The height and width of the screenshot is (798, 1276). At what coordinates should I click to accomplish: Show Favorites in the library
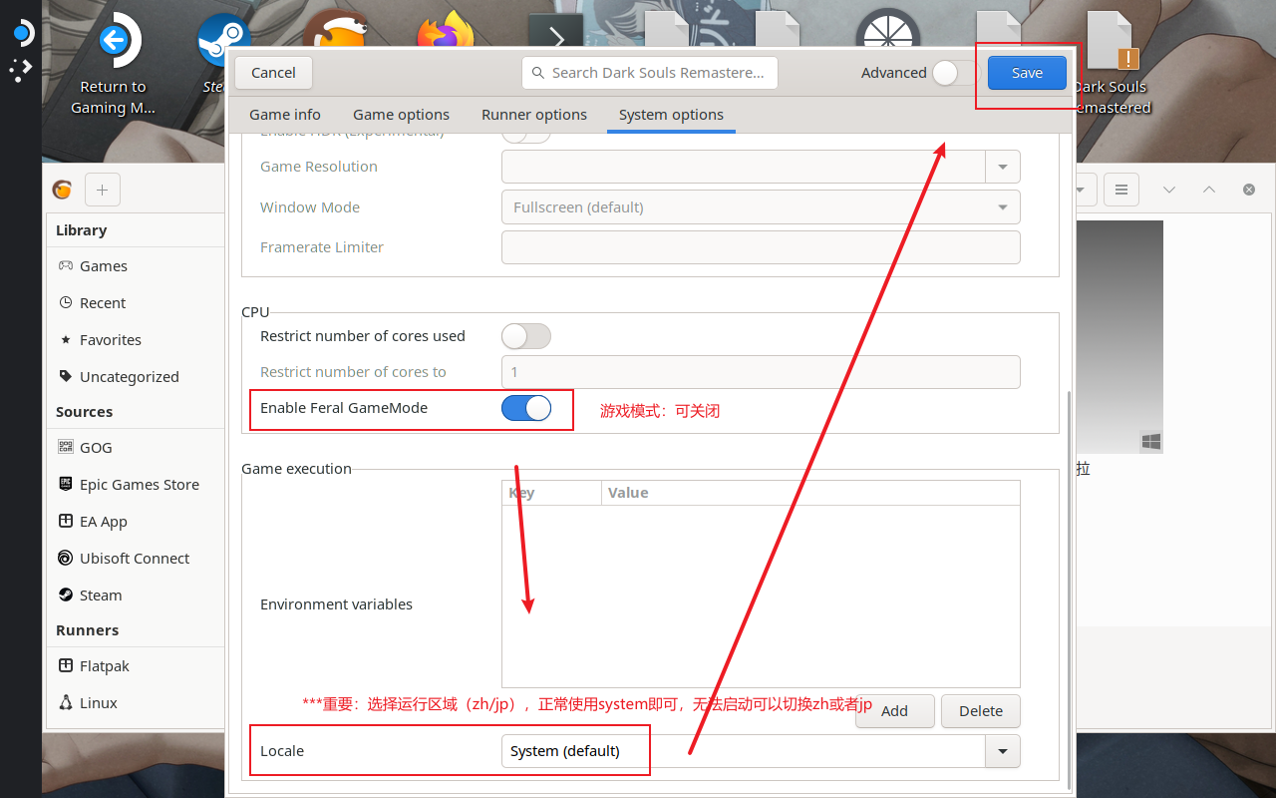click(110, 340)
